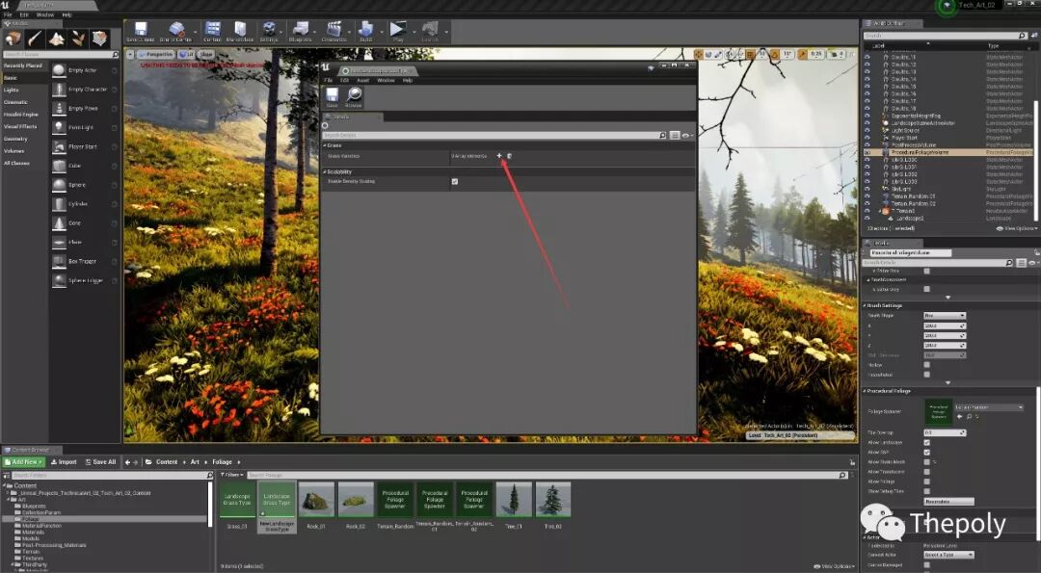Click the Point Light bulb icon

(x=59, y=127)
